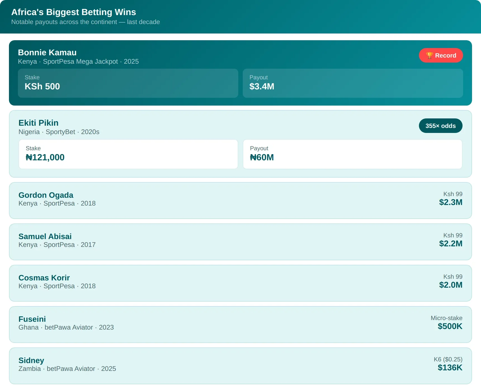This screenshot has height=391, width=481.
Task: Select Samuel Abisai's $2.2M payout
Action: point(451,244)
